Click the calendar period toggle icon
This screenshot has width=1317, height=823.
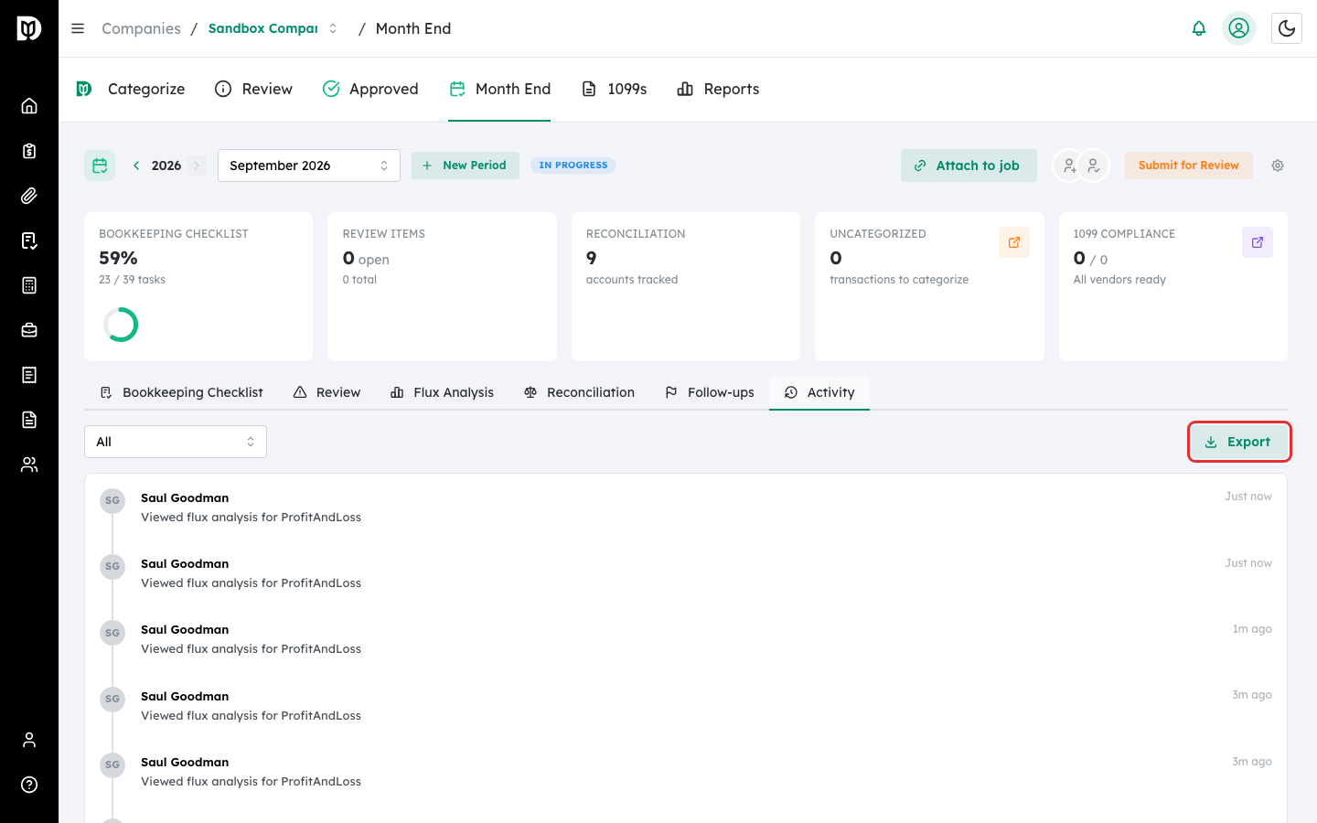tap(100, 166)
